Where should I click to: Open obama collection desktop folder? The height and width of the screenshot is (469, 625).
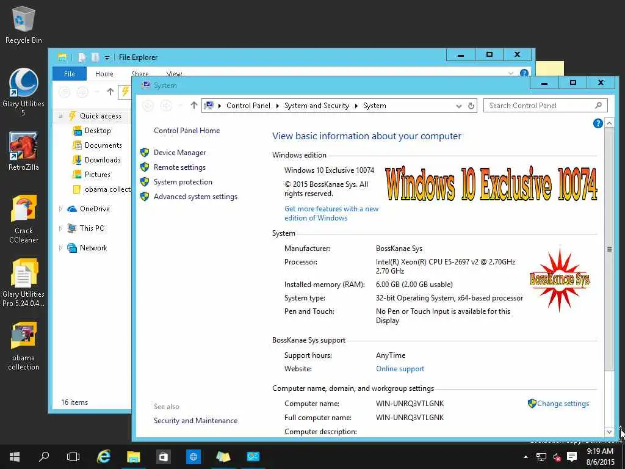(x=24, y=346)
